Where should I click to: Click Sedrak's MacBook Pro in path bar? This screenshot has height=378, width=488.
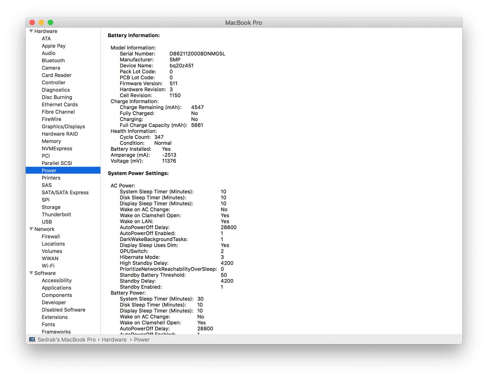(x=67, y=340)
